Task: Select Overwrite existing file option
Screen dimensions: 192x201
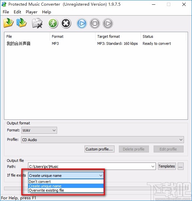Action: 66,190
